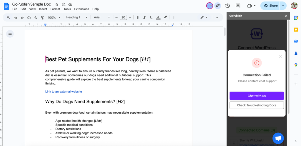
Task: Open the more toolbar options menu
Action: click(x=174, y=17)
